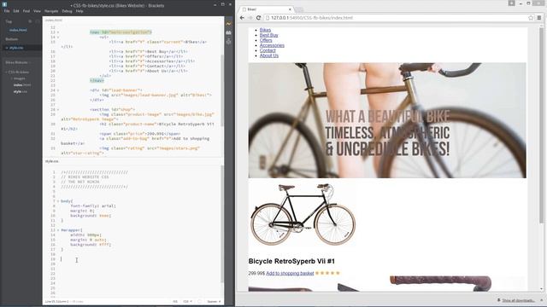Click the Brackets app icon in title bar

[4, 4]
